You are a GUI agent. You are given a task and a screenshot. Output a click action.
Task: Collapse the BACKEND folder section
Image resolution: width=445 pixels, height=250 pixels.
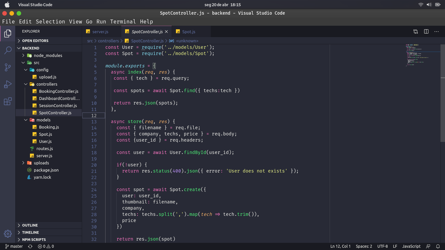pos(49,48)
